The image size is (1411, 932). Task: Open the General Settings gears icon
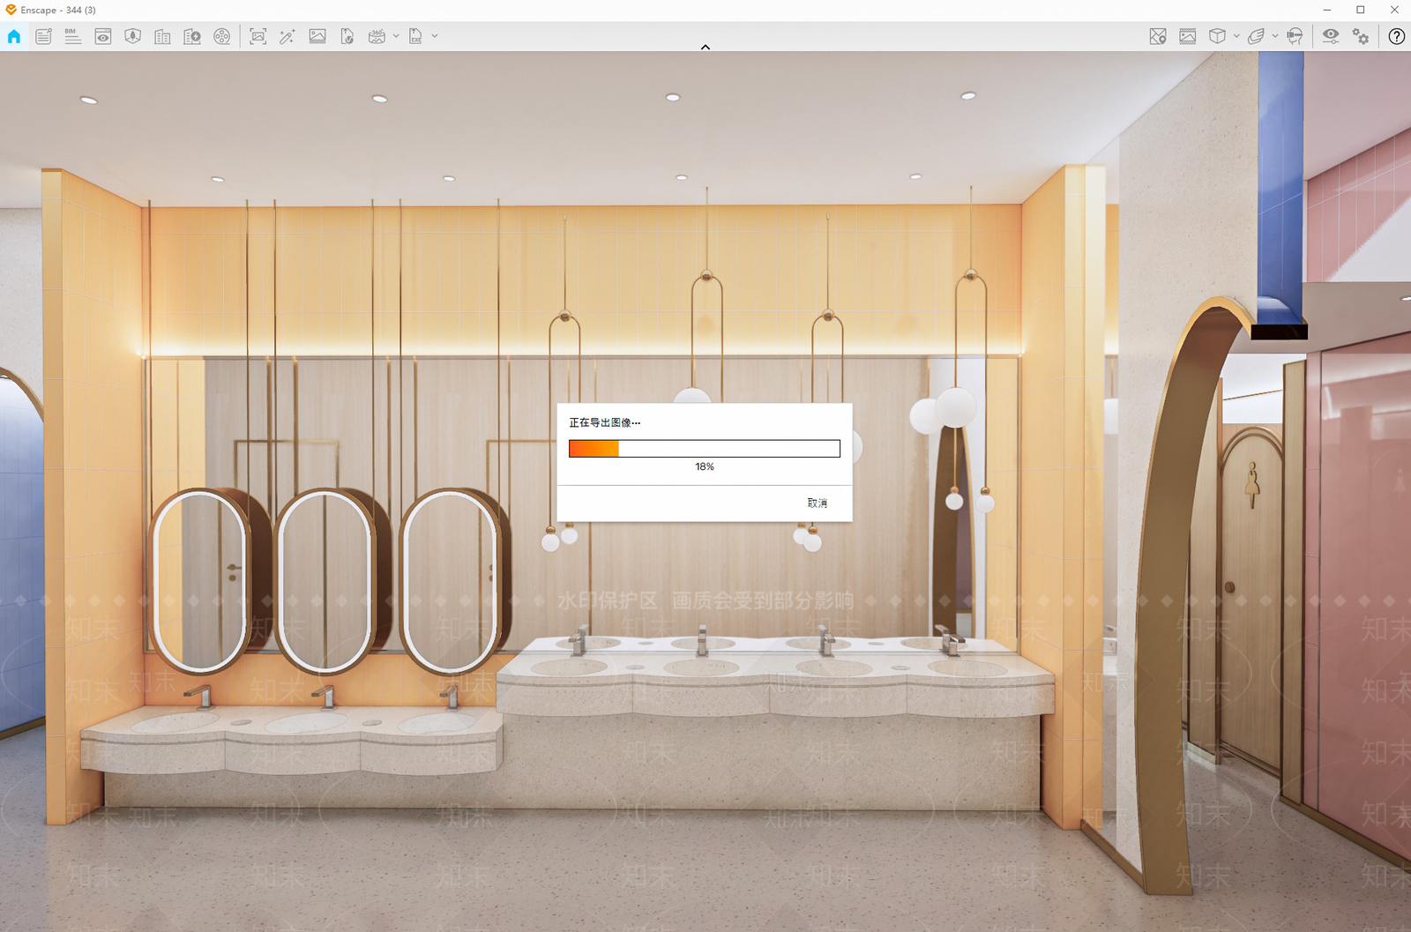1361,36
